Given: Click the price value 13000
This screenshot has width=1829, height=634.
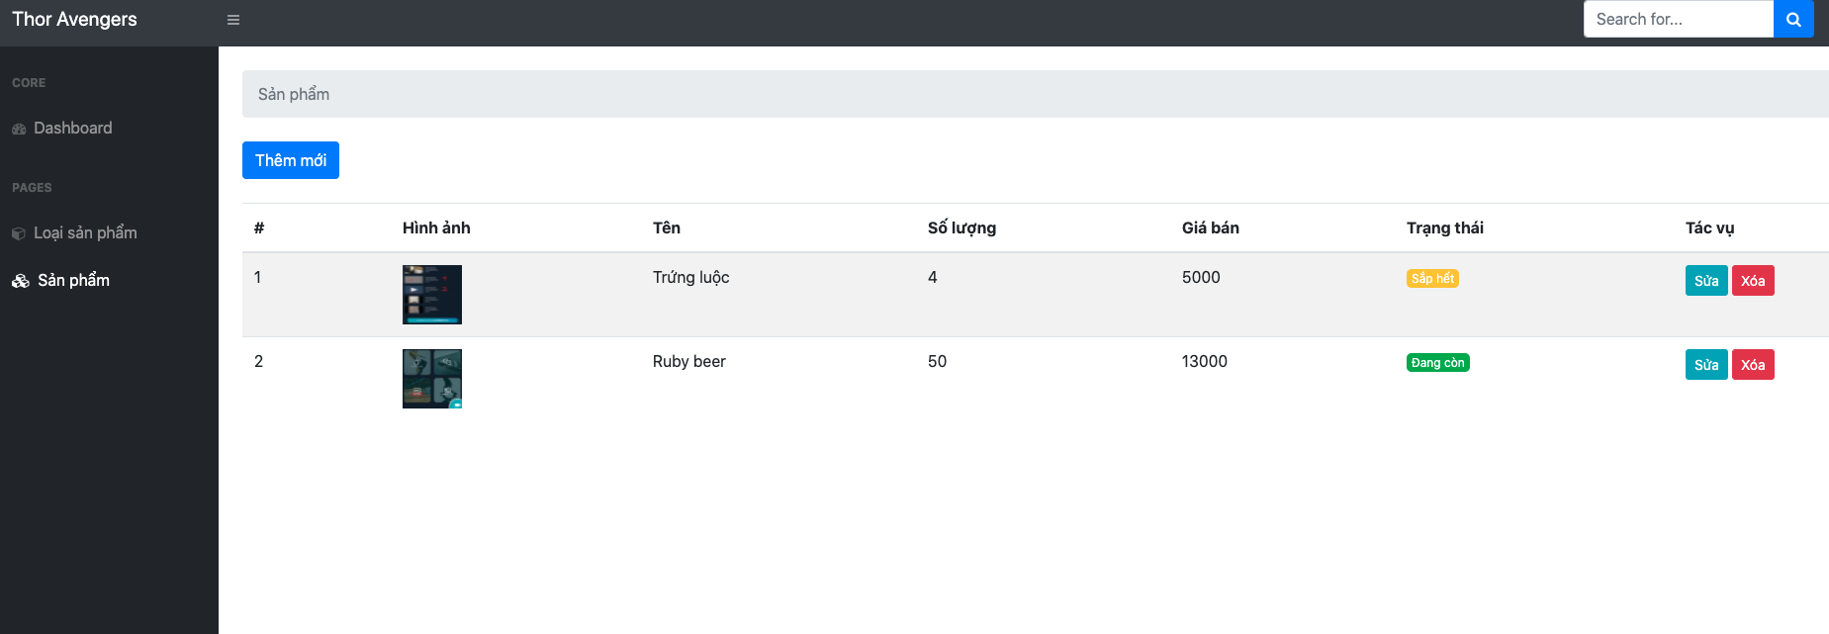Looking at the screenshot, I should tap(1205, 361).
